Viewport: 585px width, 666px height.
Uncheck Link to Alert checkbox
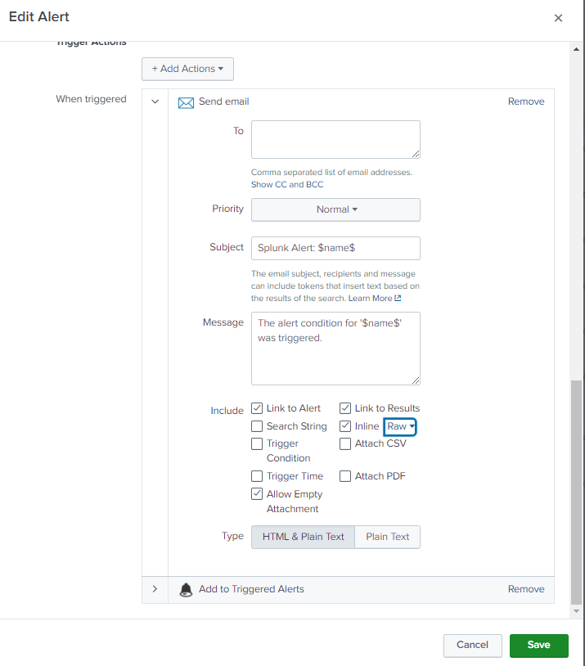[257, 408]
